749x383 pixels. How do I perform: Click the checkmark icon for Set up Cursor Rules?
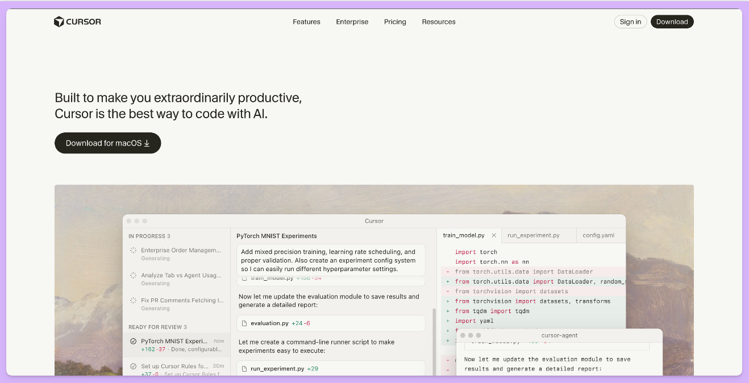[x=133, y=367]
